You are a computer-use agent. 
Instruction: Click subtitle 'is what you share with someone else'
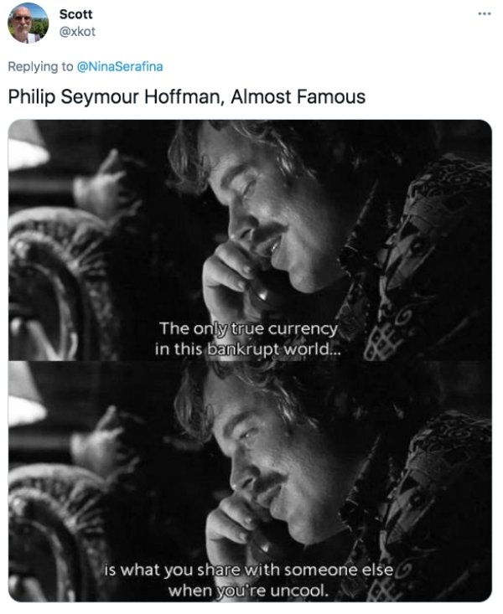tap(248, 570)
